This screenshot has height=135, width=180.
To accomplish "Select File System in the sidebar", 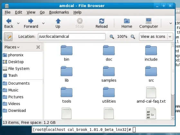I will [16, 69].
